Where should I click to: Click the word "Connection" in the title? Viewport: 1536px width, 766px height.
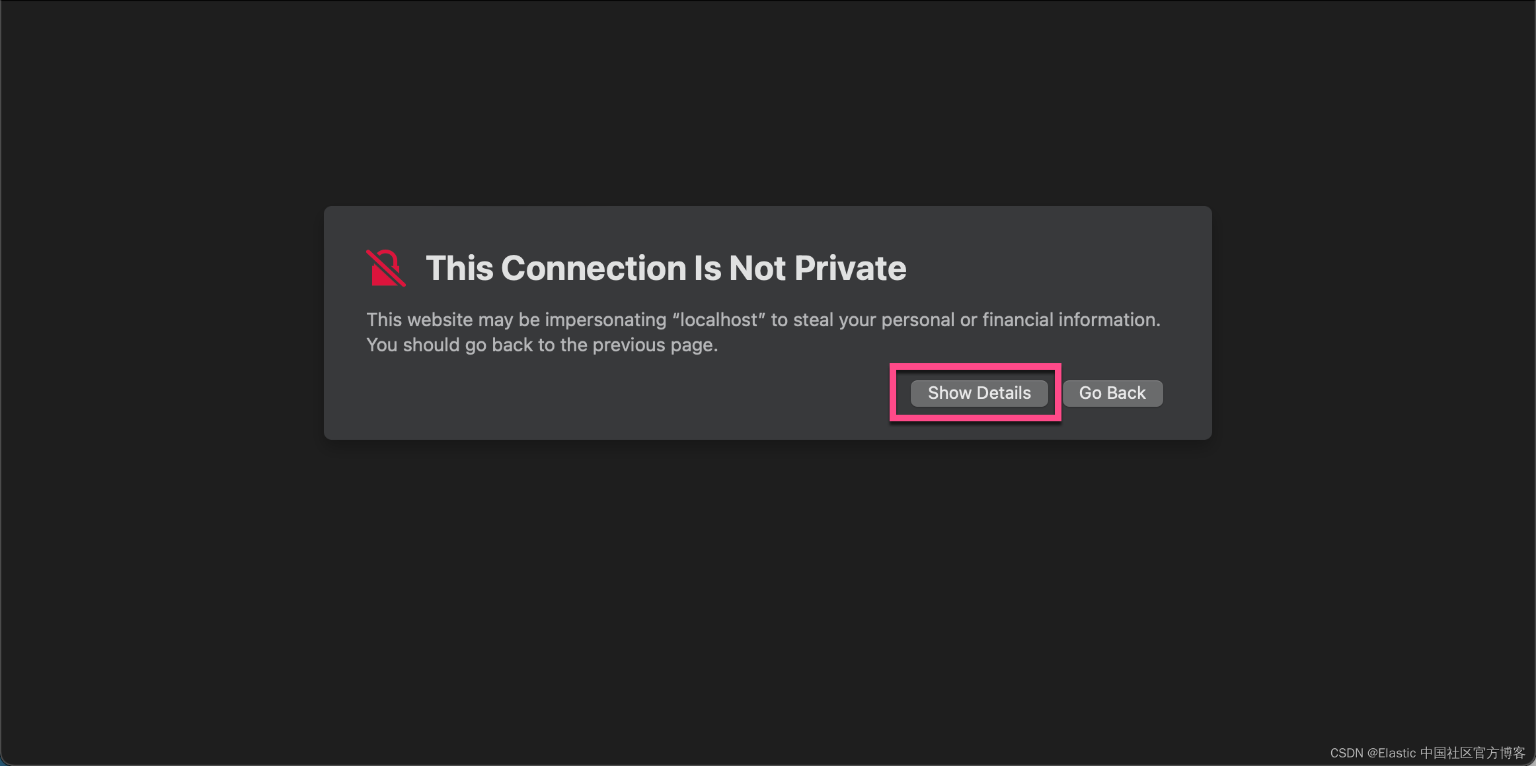pos(594,268)
